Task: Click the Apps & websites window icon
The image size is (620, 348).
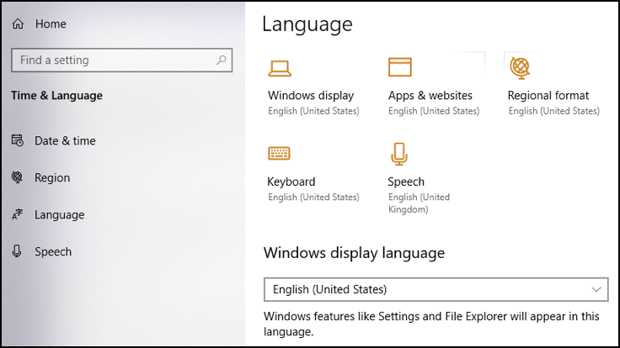Action: pyautogui.click(x=400, y=66)
